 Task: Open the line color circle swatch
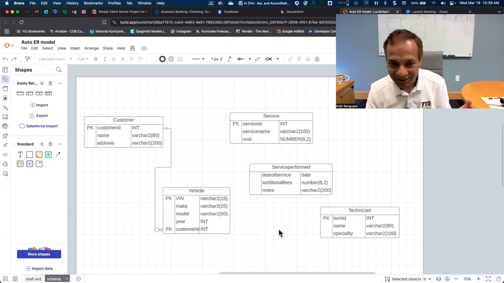(x=162, y=59)
